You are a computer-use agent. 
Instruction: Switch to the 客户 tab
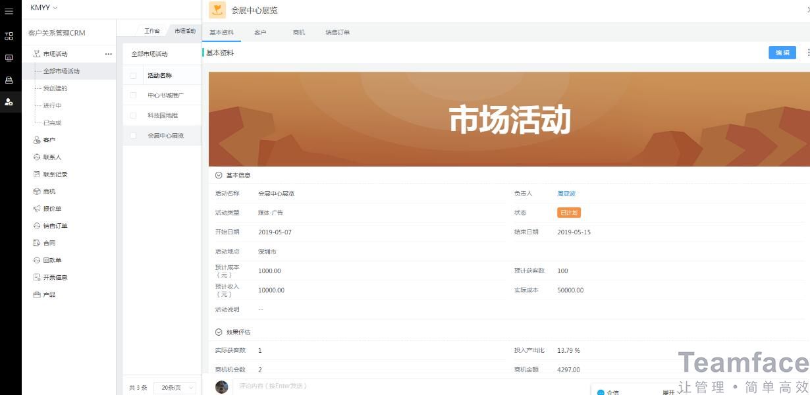pos(261,31)
